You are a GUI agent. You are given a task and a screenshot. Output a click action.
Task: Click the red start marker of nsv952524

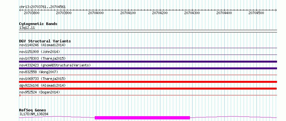pos(20,95)
